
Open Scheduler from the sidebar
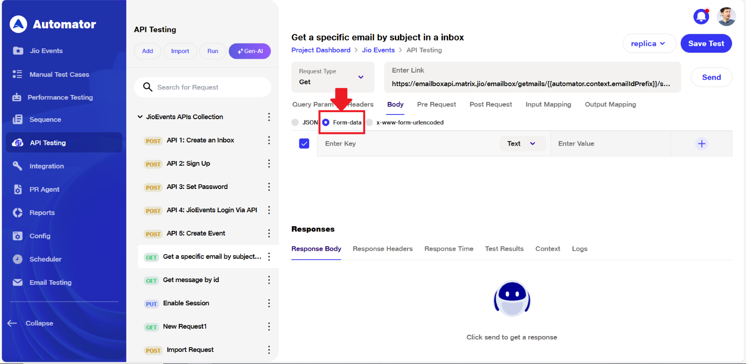click(45, 259)
